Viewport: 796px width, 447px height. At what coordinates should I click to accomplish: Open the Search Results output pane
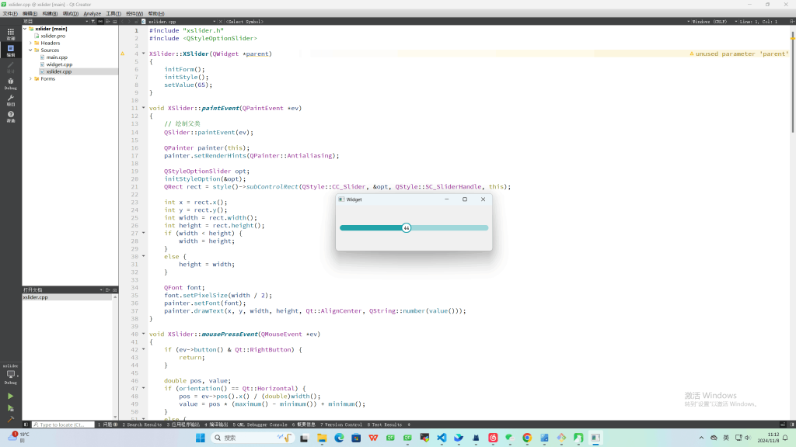tap(143, 424)
